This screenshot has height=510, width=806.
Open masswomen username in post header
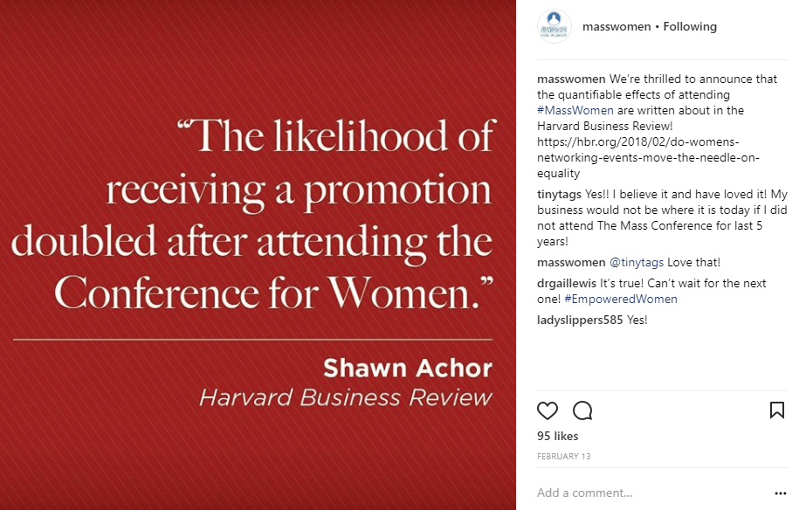coord(617,26)
